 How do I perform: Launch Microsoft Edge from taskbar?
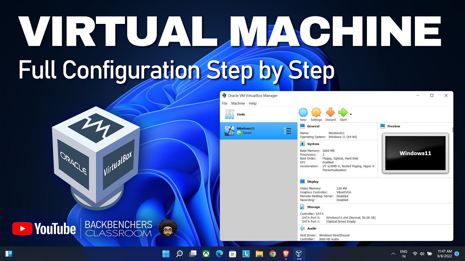click(x=219, y=254)
